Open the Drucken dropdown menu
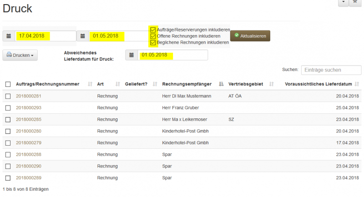Image resolution: width=364 pixels, height=197 pixels. tap(20, 55)
